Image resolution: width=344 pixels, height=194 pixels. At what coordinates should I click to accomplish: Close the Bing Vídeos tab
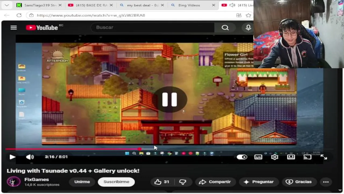(x=213, y=5)
